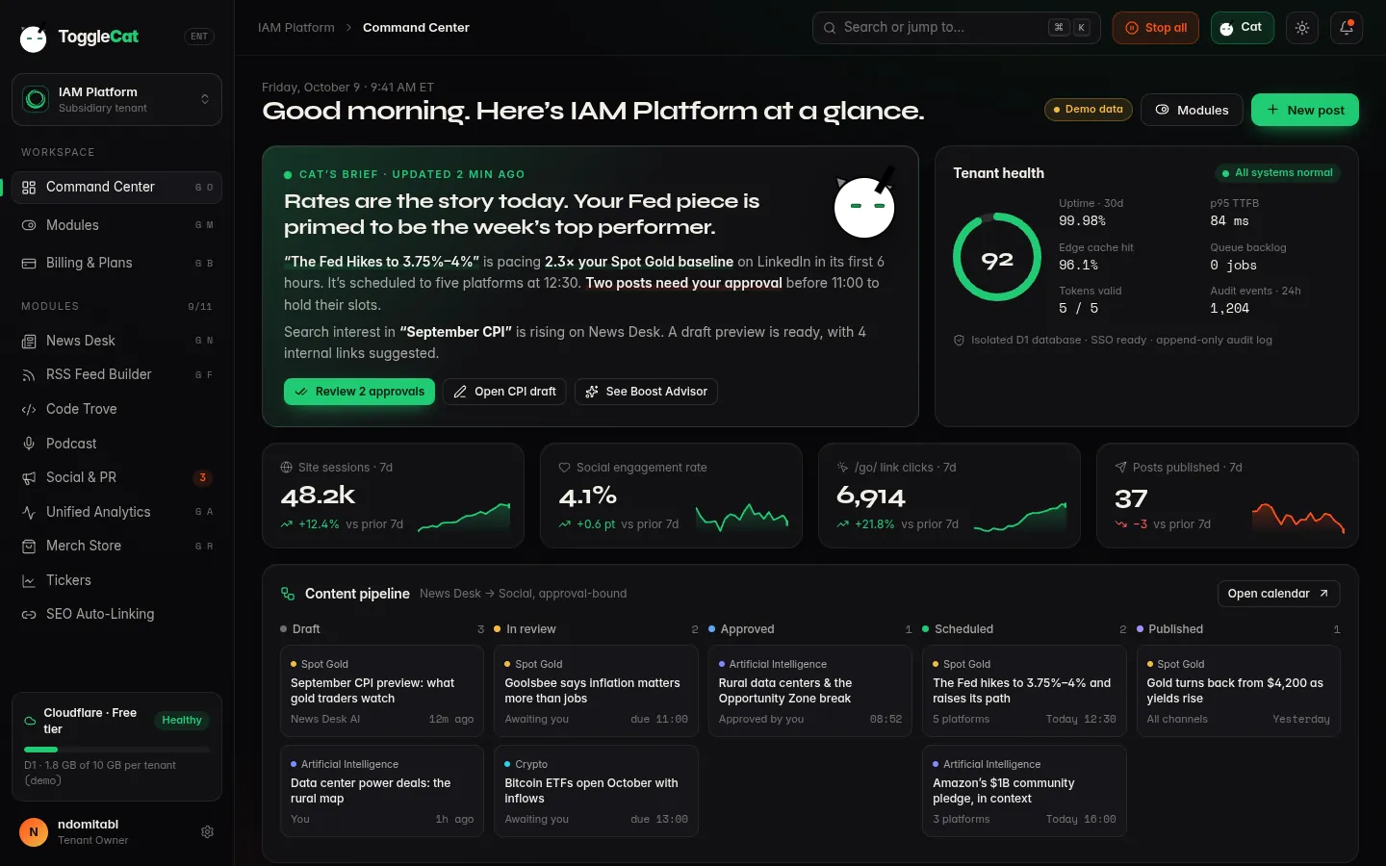The height and width of the screenshot is (866, 1386).
Task: Open the Cat assistant button
Action: (x=1242, y=28)
